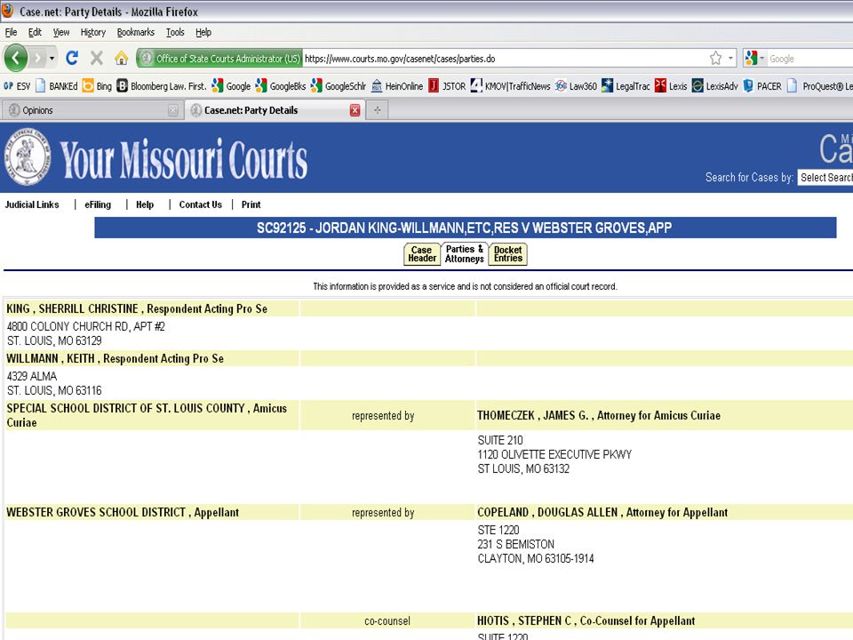Switch to the Case Header tab

[422, 254]
